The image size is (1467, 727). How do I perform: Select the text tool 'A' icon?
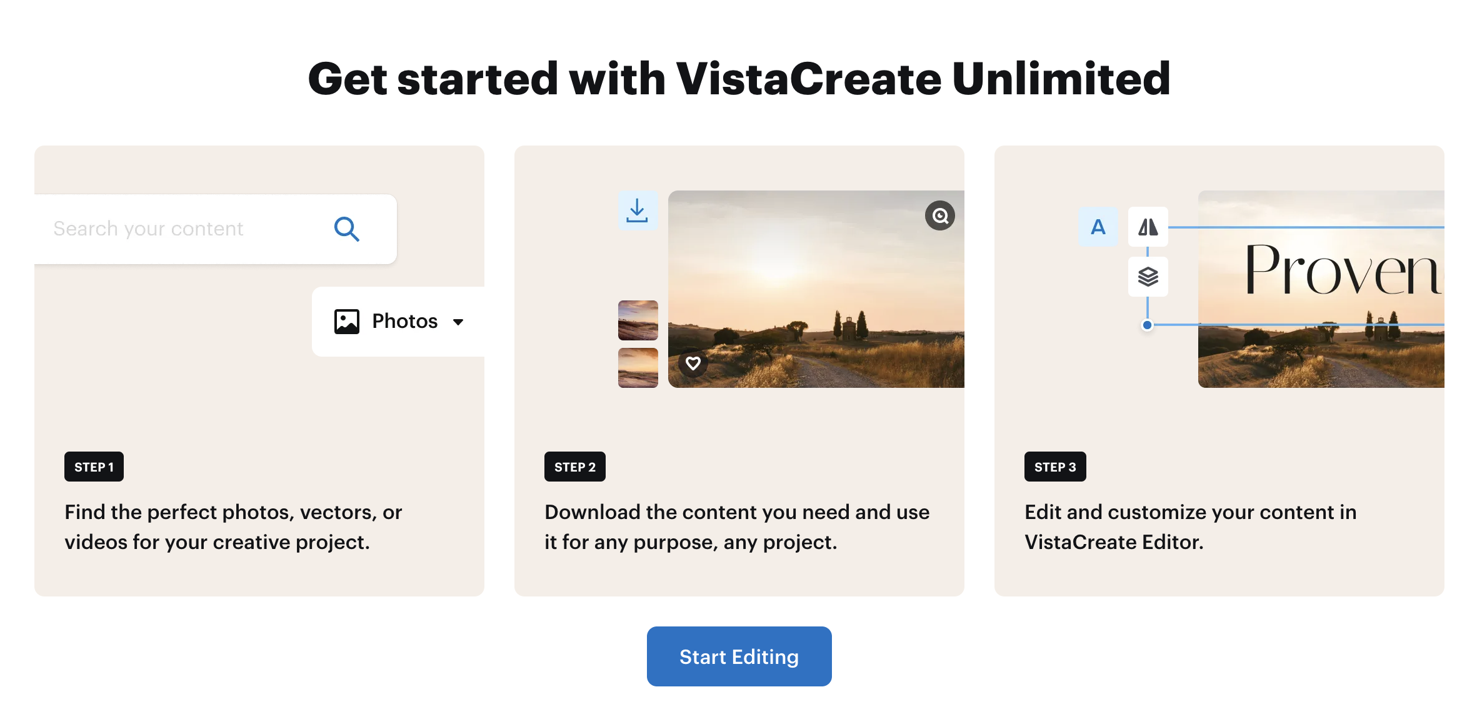coord(1098,227)
